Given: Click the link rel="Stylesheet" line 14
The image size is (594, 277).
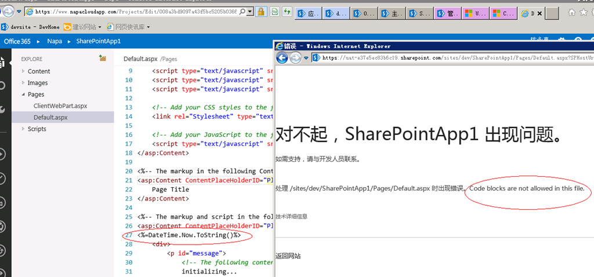Looking at the screenshot, I should 212,116.
